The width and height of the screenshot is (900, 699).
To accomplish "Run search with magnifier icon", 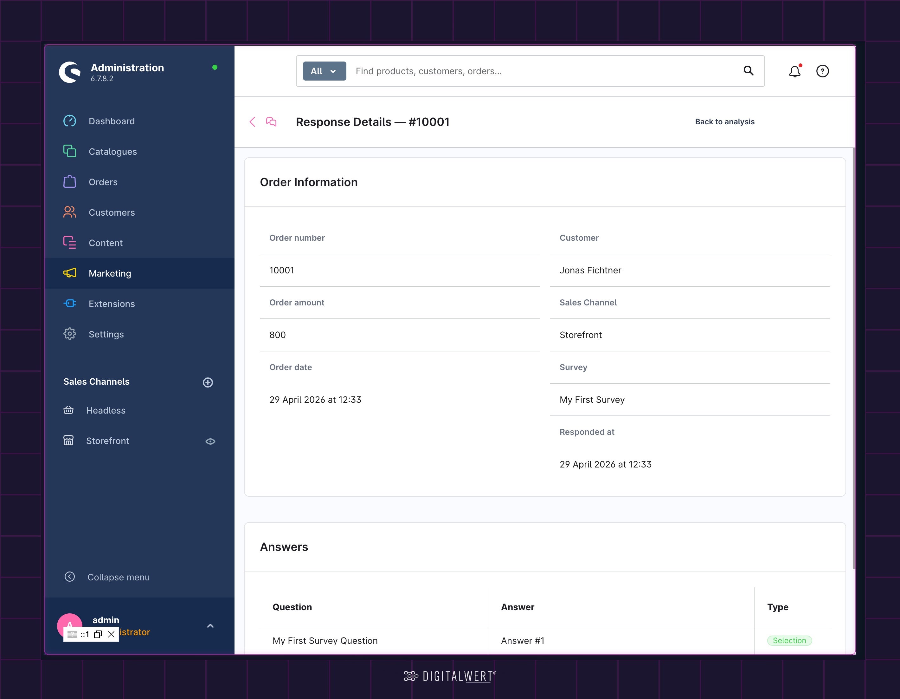I will [748, 71].
